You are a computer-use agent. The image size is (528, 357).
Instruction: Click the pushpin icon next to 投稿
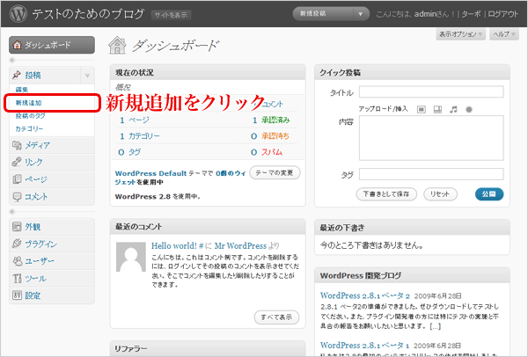click(17, 75)
